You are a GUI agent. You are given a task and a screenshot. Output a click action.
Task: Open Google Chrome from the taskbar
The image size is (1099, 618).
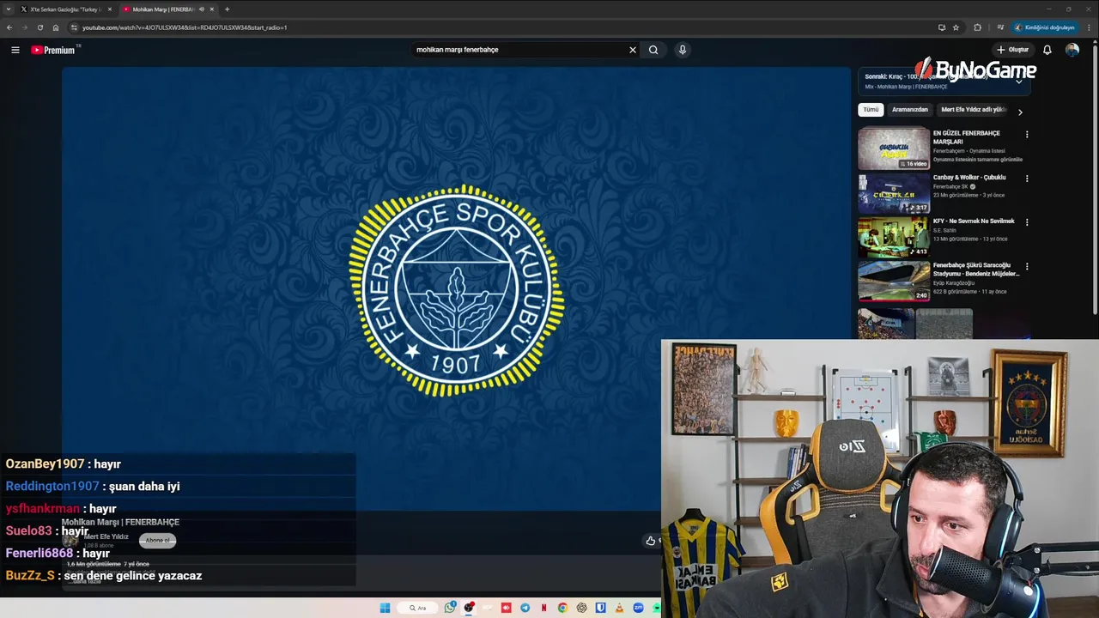point(562,608)
